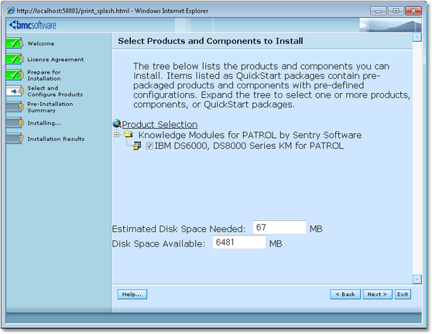
Task: Click the checkmark beside Prepare for Installation
Action: [15, 75]
